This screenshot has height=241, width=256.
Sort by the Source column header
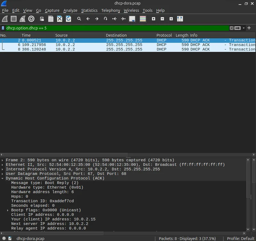80,35
